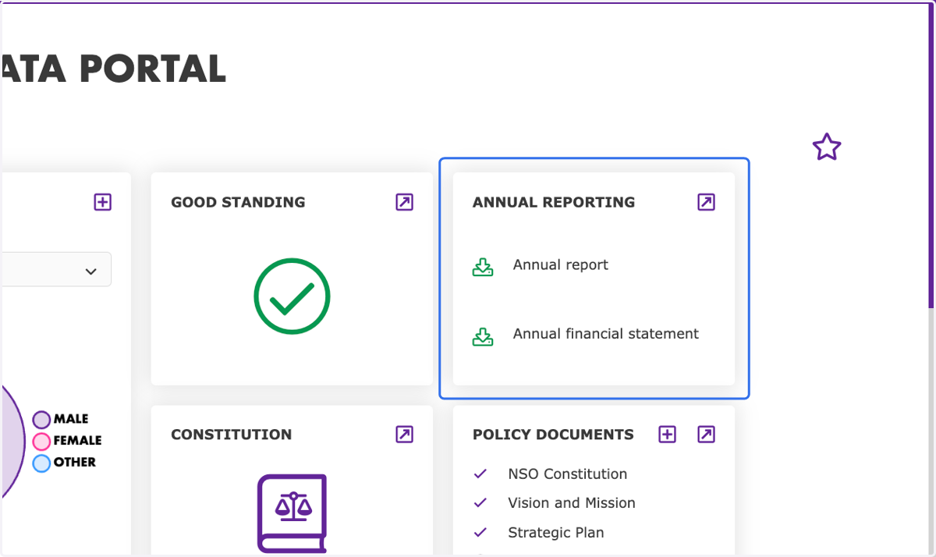Open the dropdown in left card
Viewport: 936px width, 557px height.
click(x=55, y=270)
